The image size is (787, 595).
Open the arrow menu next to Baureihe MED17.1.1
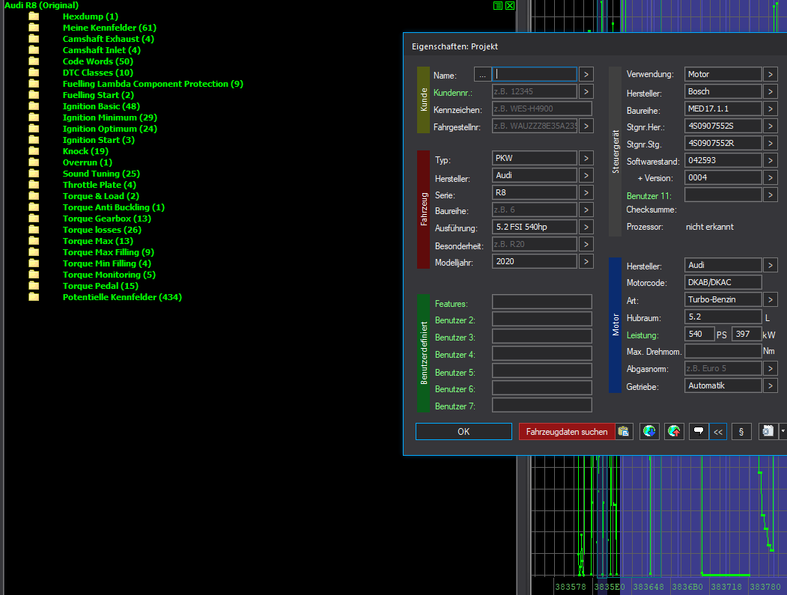pyautogui.click(x=771, y=109)
